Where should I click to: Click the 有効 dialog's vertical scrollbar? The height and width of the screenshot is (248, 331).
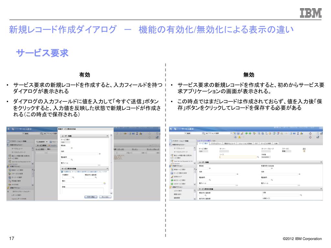111,164
